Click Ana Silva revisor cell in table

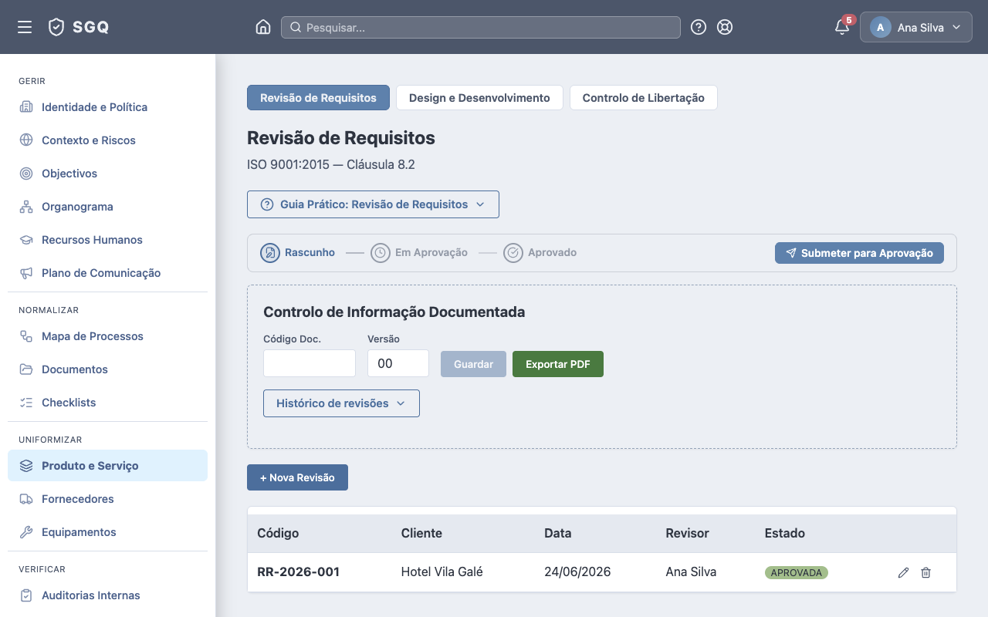tap(691, 572)
